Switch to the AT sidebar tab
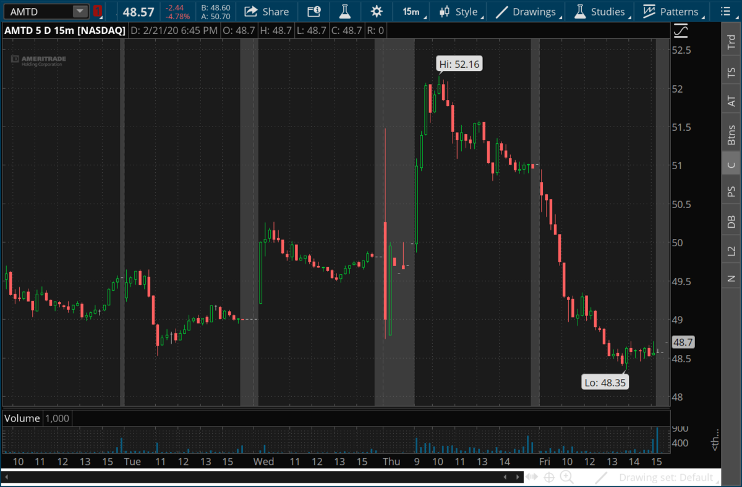The width and height of the screenshot is (742, 487). pyautogui.click(x=731, y=101)
